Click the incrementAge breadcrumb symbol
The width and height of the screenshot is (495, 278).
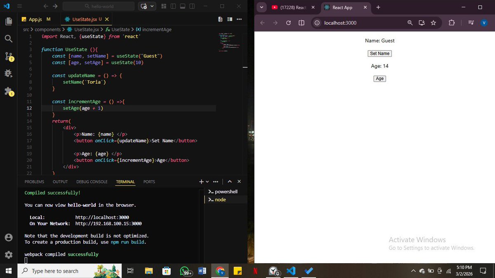tap(153, 29)
